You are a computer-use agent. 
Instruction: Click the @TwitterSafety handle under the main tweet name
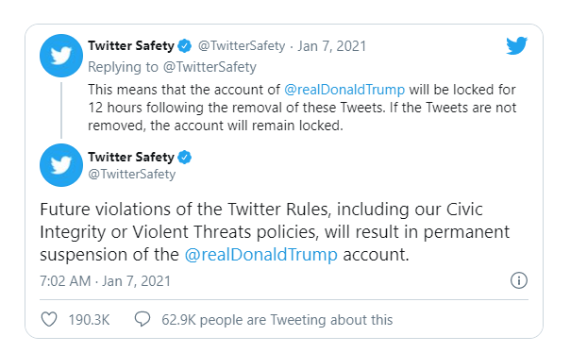pos(132,174)
